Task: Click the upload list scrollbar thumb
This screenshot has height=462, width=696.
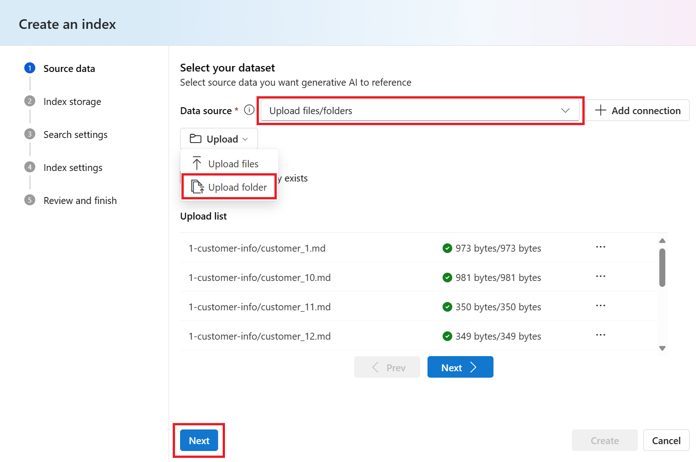Action: (x=662, y=268)
